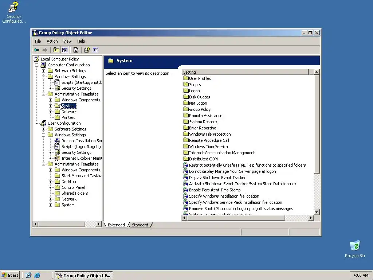
Task: Collapse the User Configuration node
Action: tap(36, 123)
